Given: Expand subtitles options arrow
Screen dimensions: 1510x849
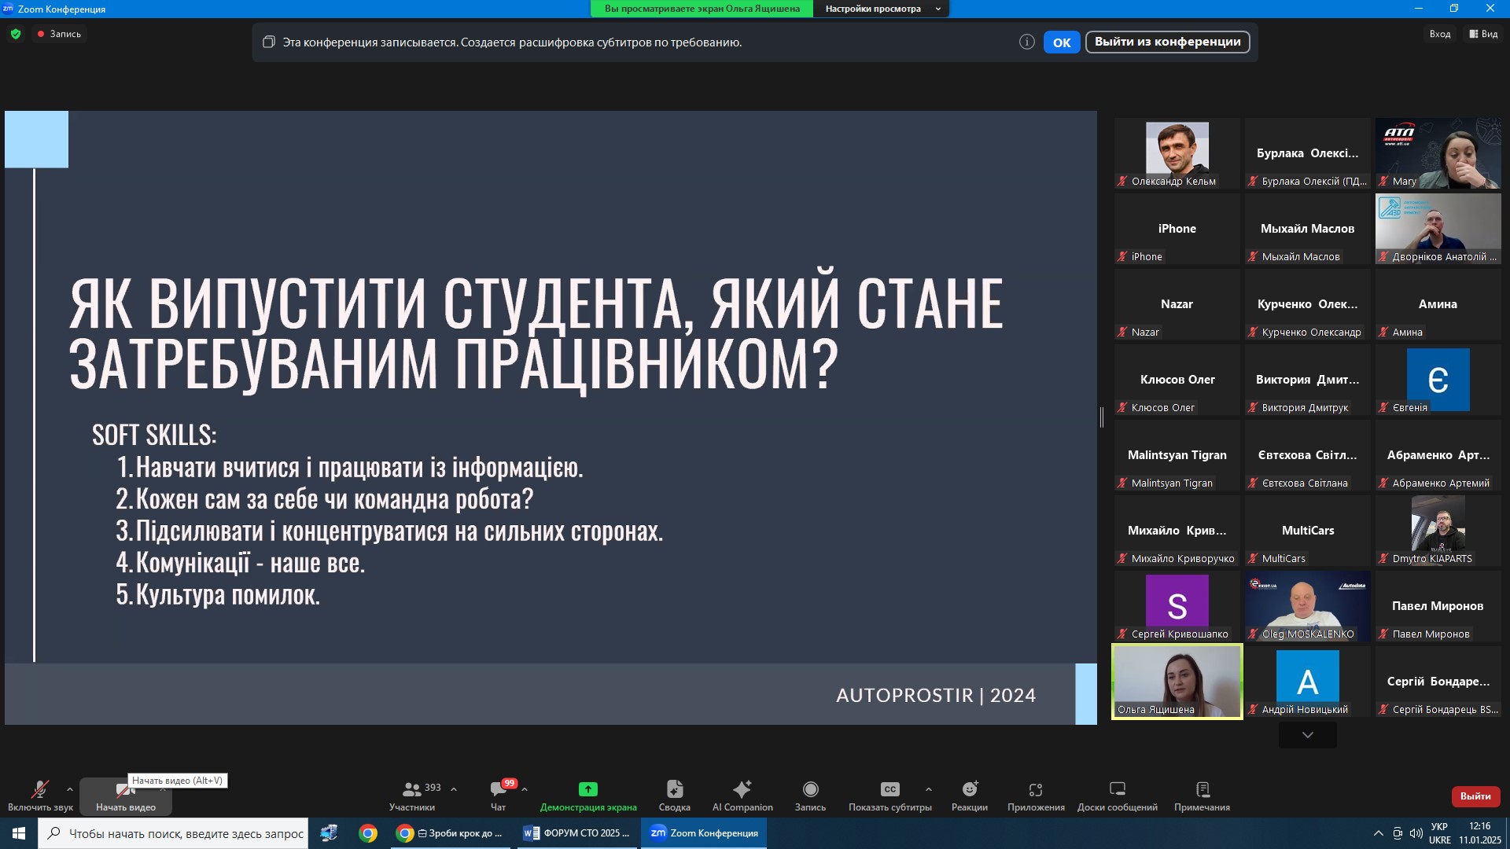Looking at the screenshot, I should (x=929, y=789).
